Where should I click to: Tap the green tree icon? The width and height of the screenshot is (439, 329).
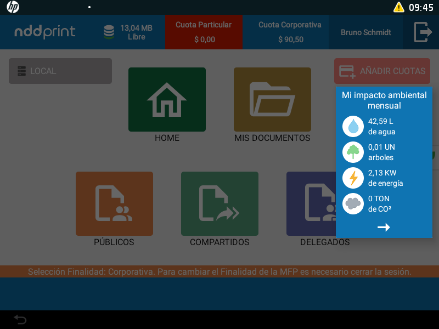tap(353, 152)
